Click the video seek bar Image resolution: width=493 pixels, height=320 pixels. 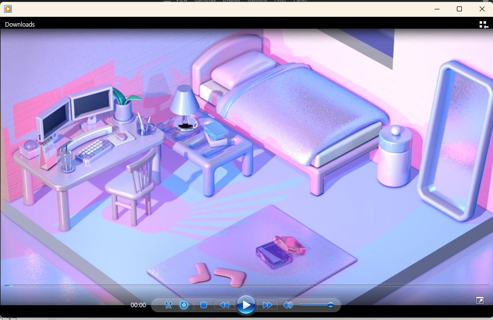click(x=246, y=285)
